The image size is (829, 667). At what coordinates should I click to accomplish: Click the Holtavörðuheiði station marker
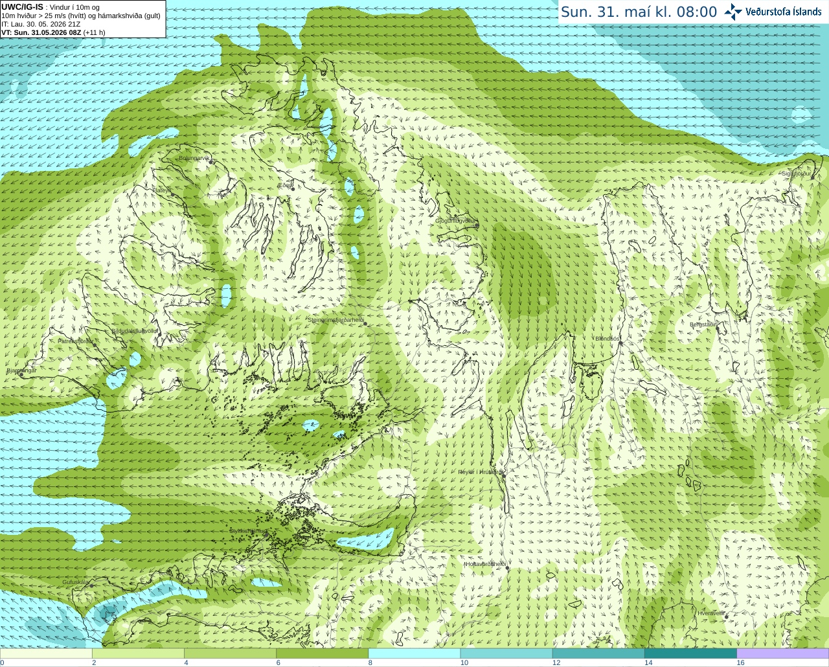(507, 568)
